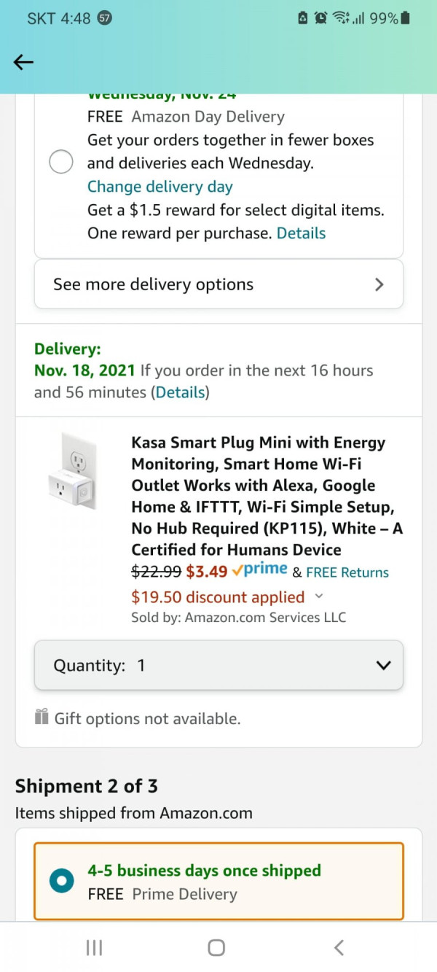
Task: Tap the gift box icon
Action: pyautogui.click(x=42, y=718)
